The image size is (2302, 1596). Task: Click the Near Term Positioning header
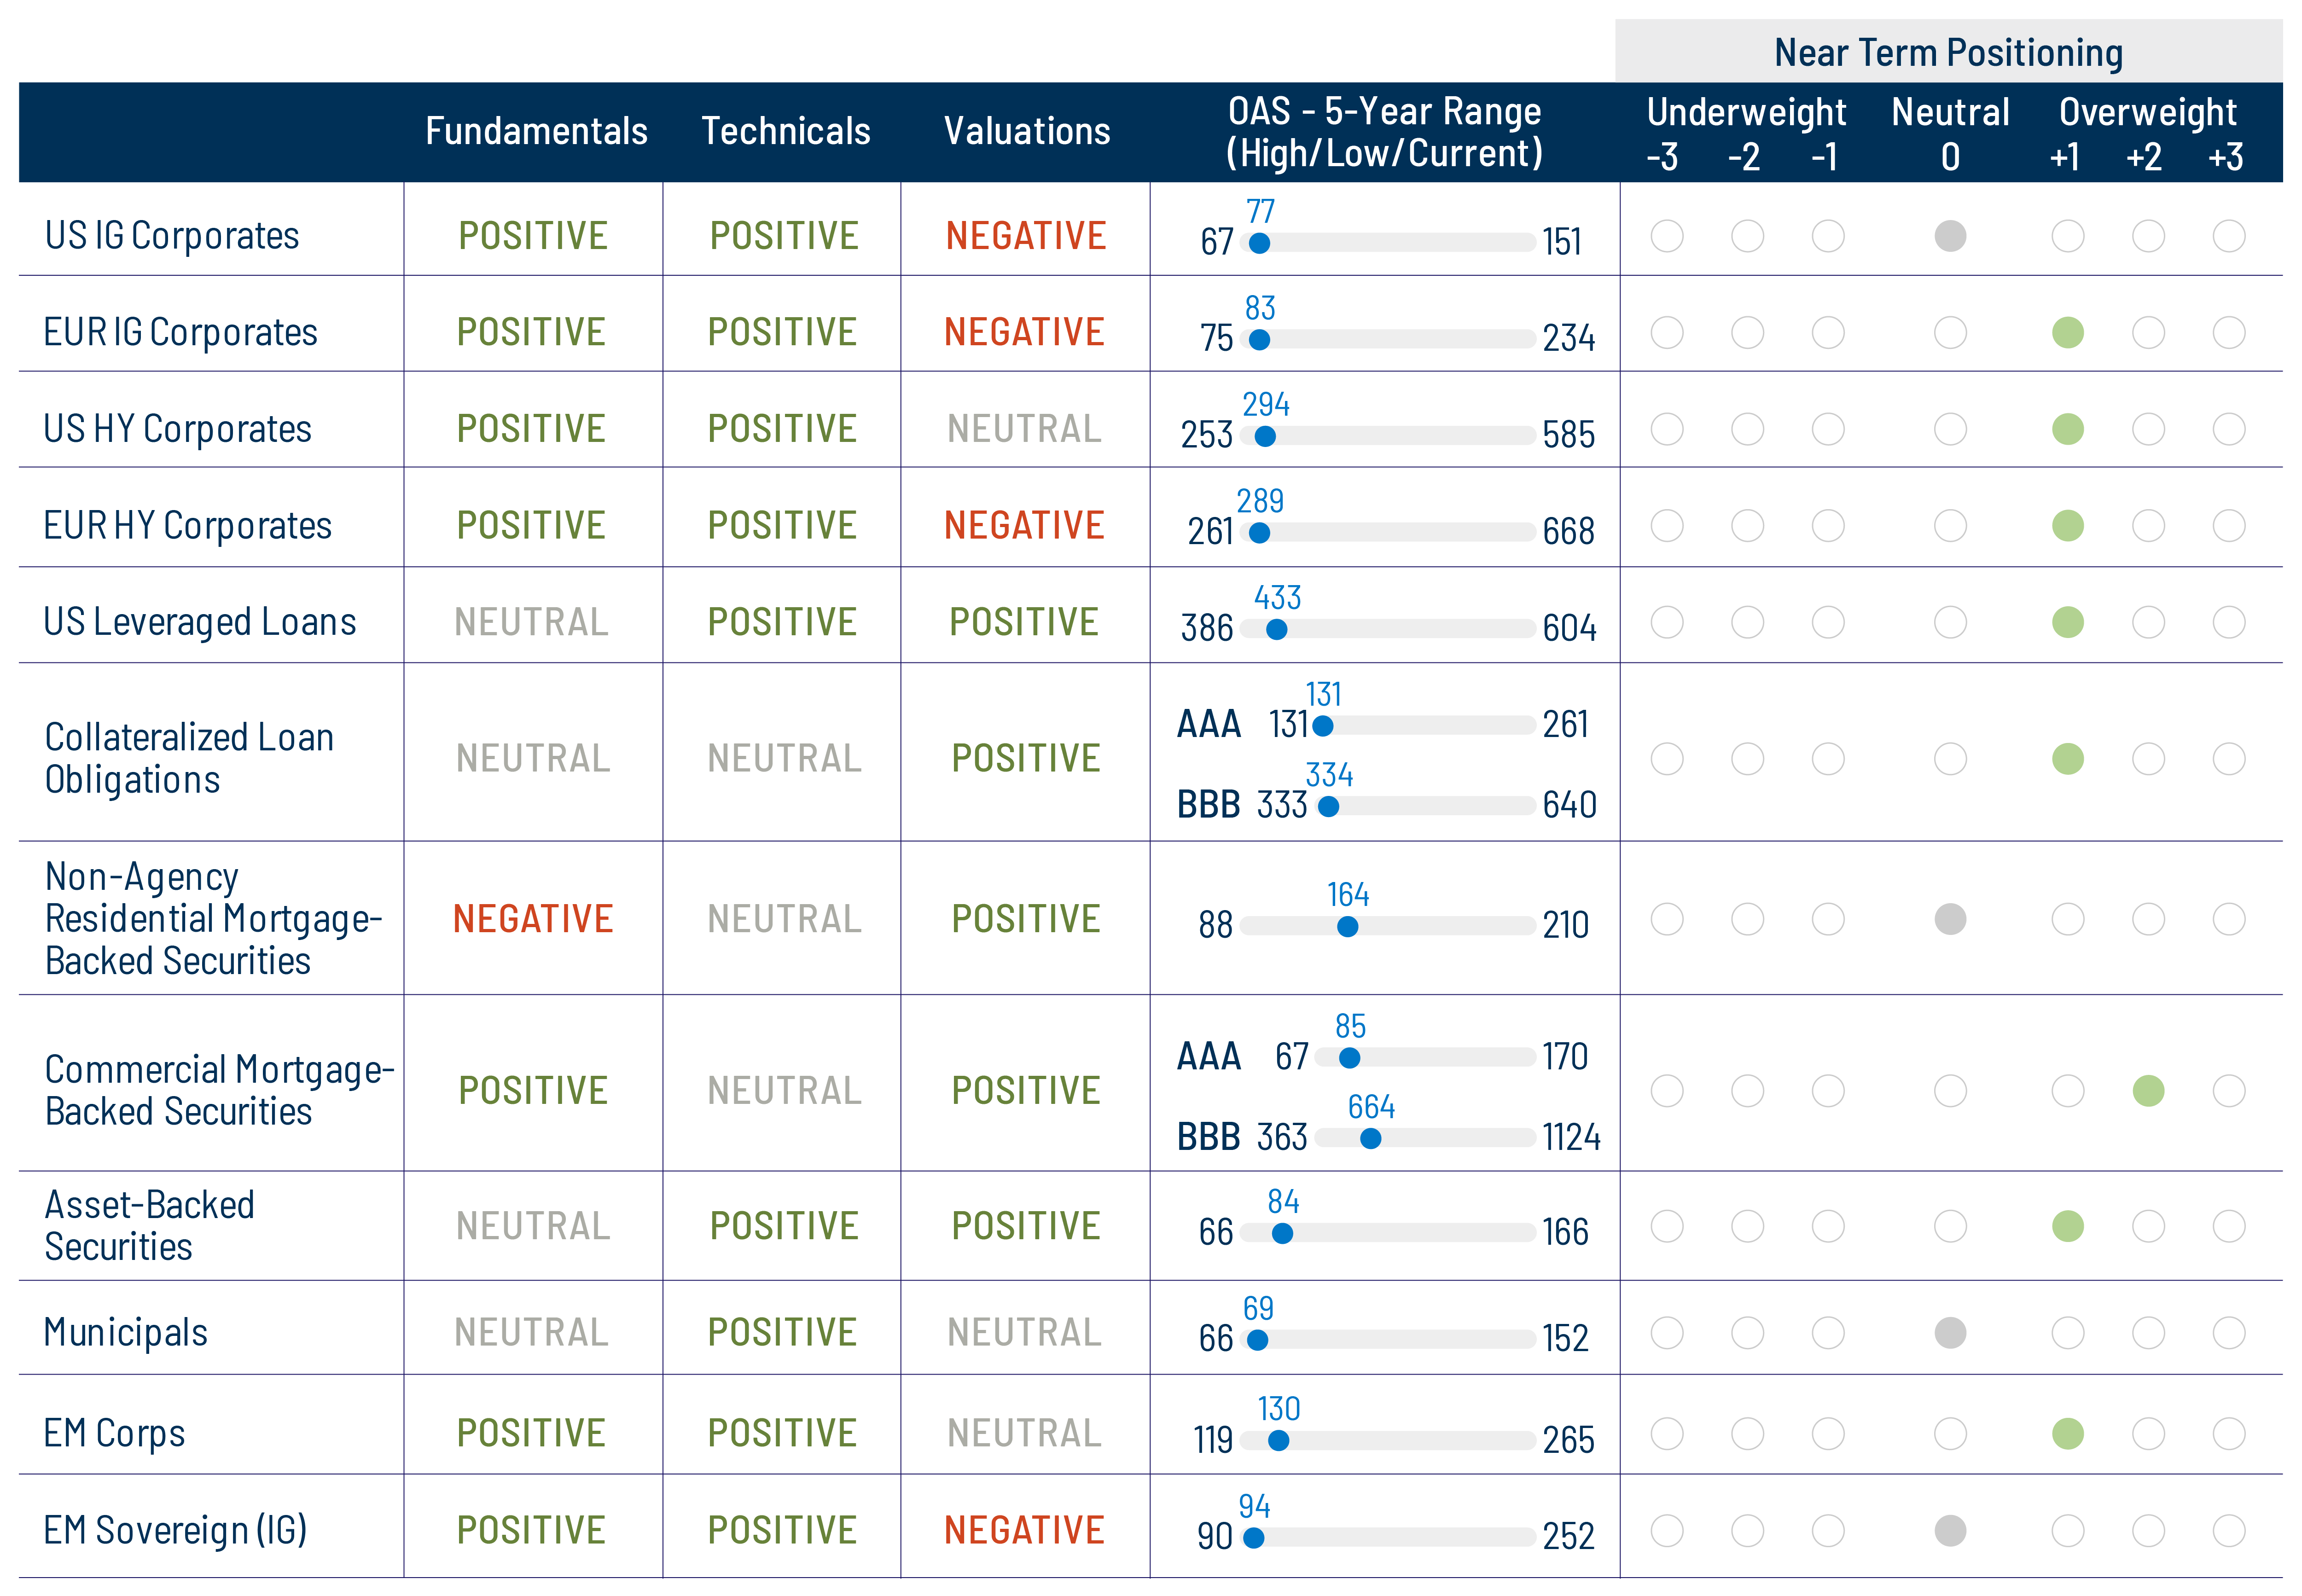pyautogui.click(x=1948, y=52)
